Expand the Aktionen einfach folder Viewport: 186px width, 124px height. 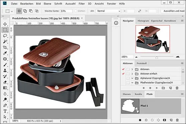(132, 74)
